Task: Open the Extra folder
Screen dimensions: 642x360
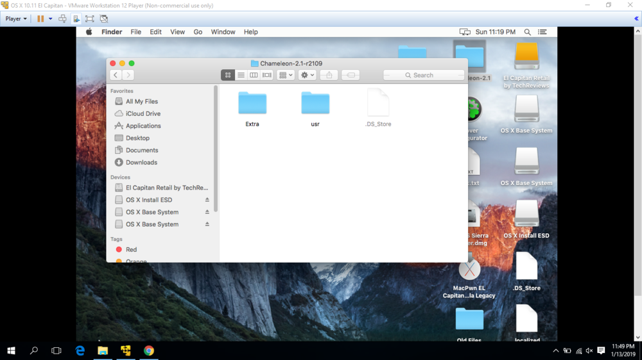Action: coord(252,103)
